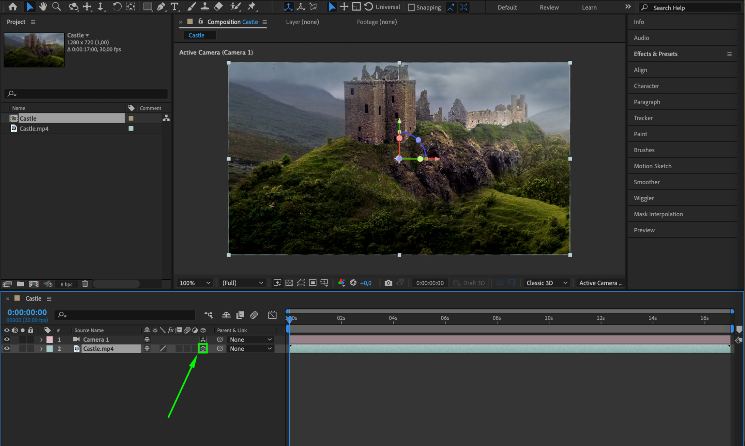Select the Type tool
This screenshot has width=745, height=446.
point(174,7)
